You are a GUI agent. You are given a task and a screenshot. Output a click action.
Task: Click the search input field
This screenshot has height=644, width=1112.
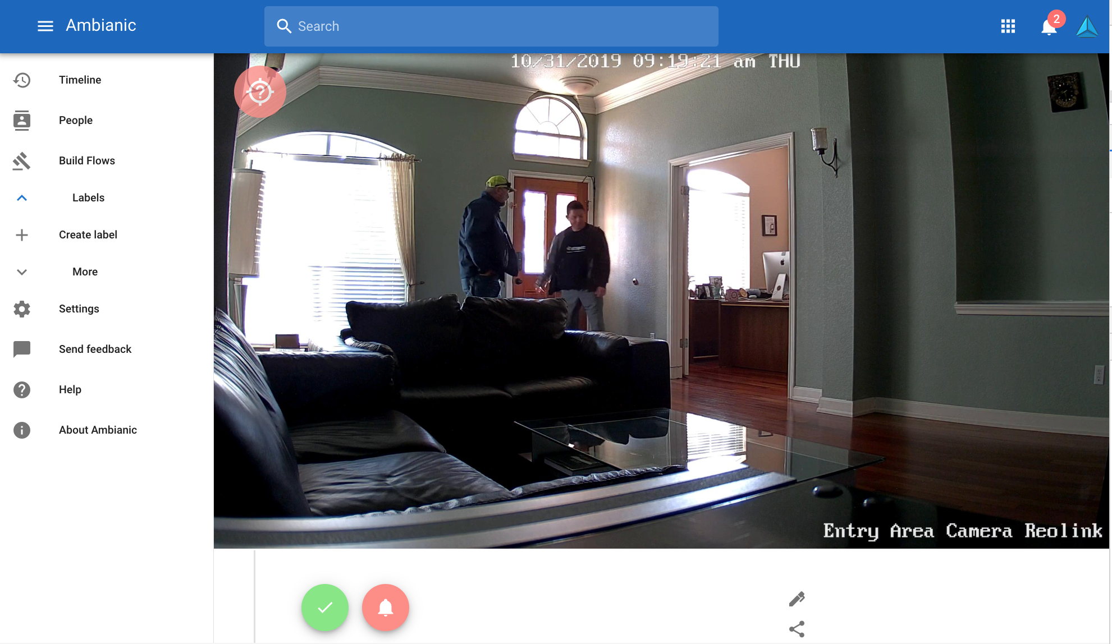coord(491,26)
